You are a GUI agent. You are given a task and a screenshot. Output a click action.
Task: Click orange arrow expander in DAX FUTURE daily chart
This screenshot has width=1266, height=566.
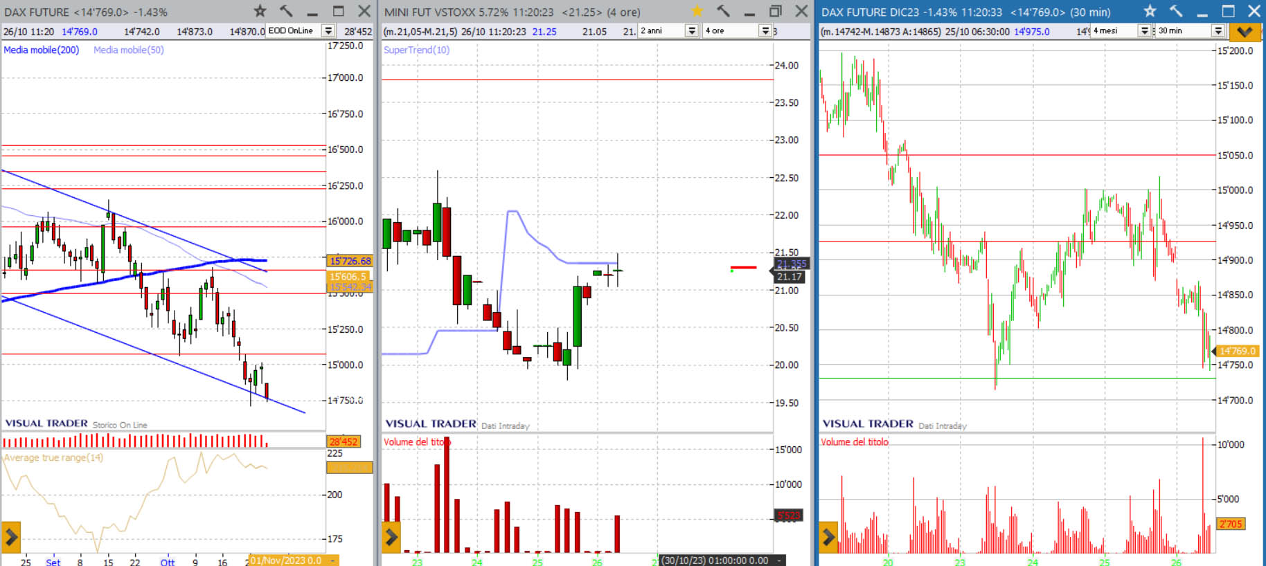(x=11, y=537)
